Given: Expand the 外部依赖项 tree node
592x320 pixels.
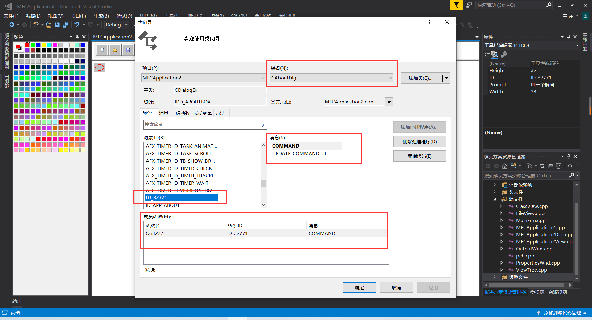Looking at the screenshot, I should click(495, 185).
